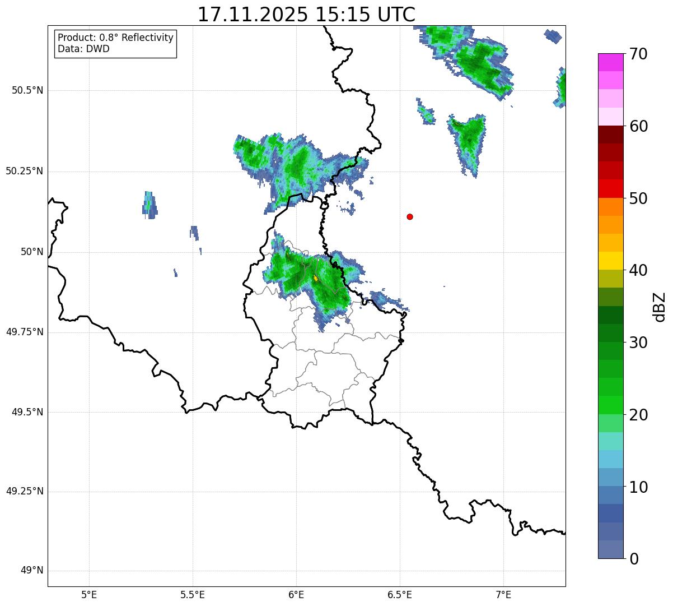
Task: Click the '50.5°N' latitude label
Action: click(x=27, y=90)
